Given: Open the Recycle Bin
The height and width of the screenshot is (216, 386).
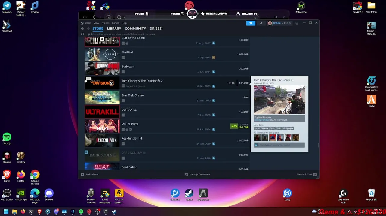Looking at the screenshot, I should [371, 195].
